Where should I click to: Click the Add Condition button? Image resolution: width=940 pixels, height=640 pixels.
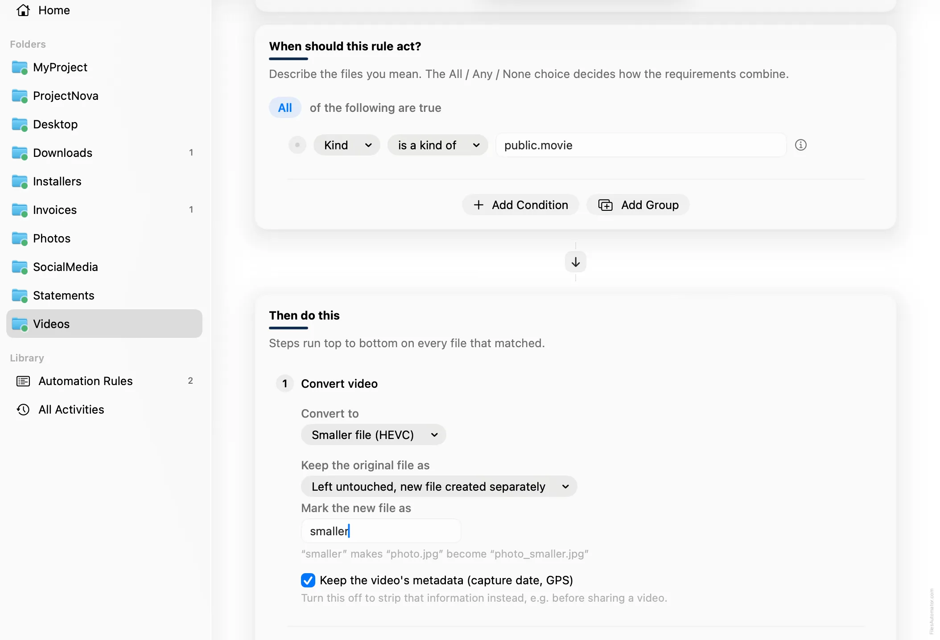[520, 205]
